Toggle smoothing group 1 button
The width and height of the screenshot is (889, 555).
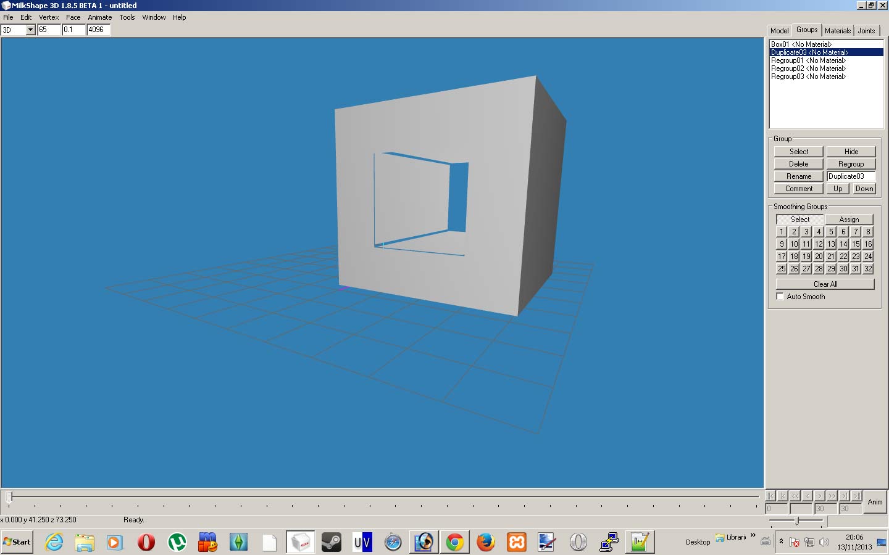coord(782,232)
